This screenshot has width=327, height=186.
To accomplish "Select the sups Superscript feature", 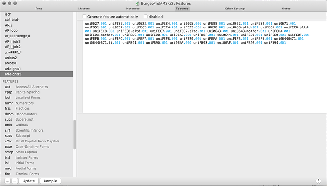I will [36, 119].
